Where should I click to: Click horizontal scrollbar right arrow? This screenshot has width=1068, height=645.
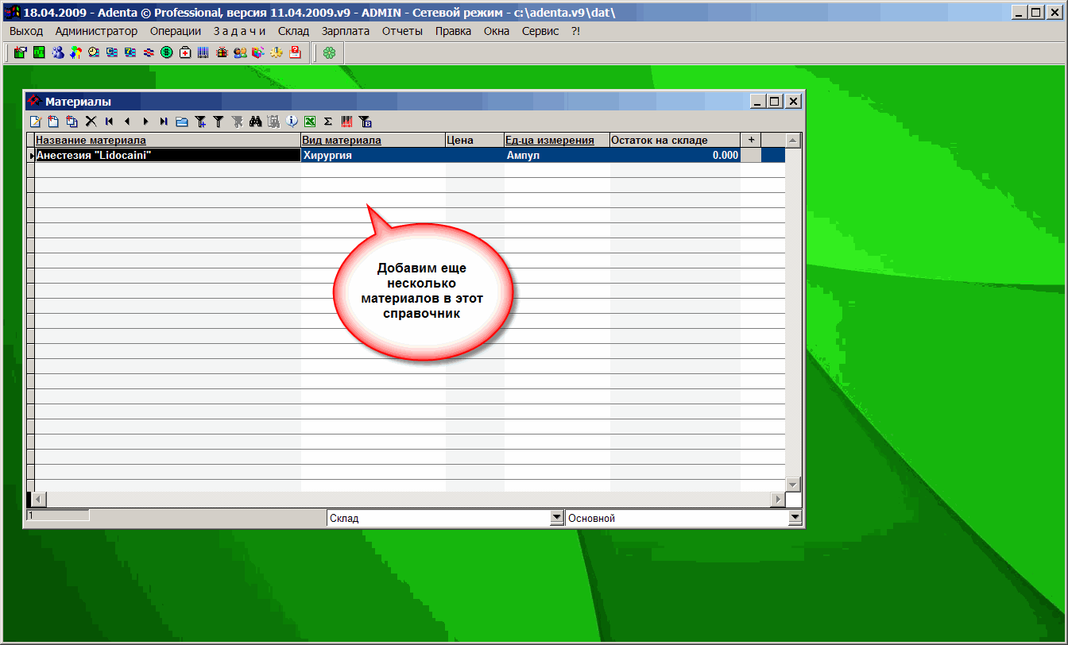tap(777, 499)
